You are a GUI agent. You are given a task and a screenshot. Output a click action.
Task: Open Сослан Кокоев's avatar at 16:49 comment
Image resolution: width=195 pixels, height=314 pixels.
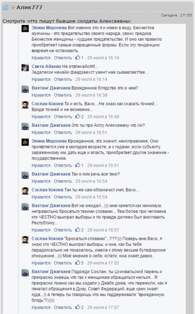pyautogui.click(x=25, y=105)
